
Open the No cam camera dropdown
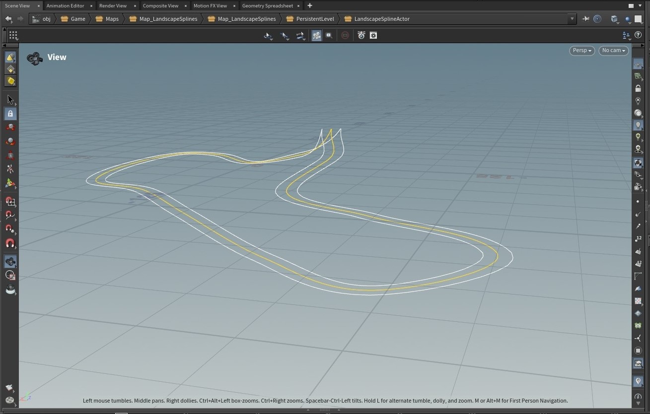[x=613, y=51]
